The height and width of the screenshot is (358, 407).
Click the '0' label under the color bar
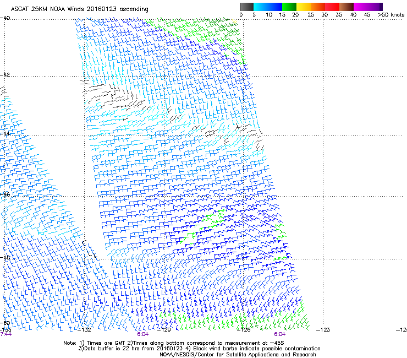[241, 15]
